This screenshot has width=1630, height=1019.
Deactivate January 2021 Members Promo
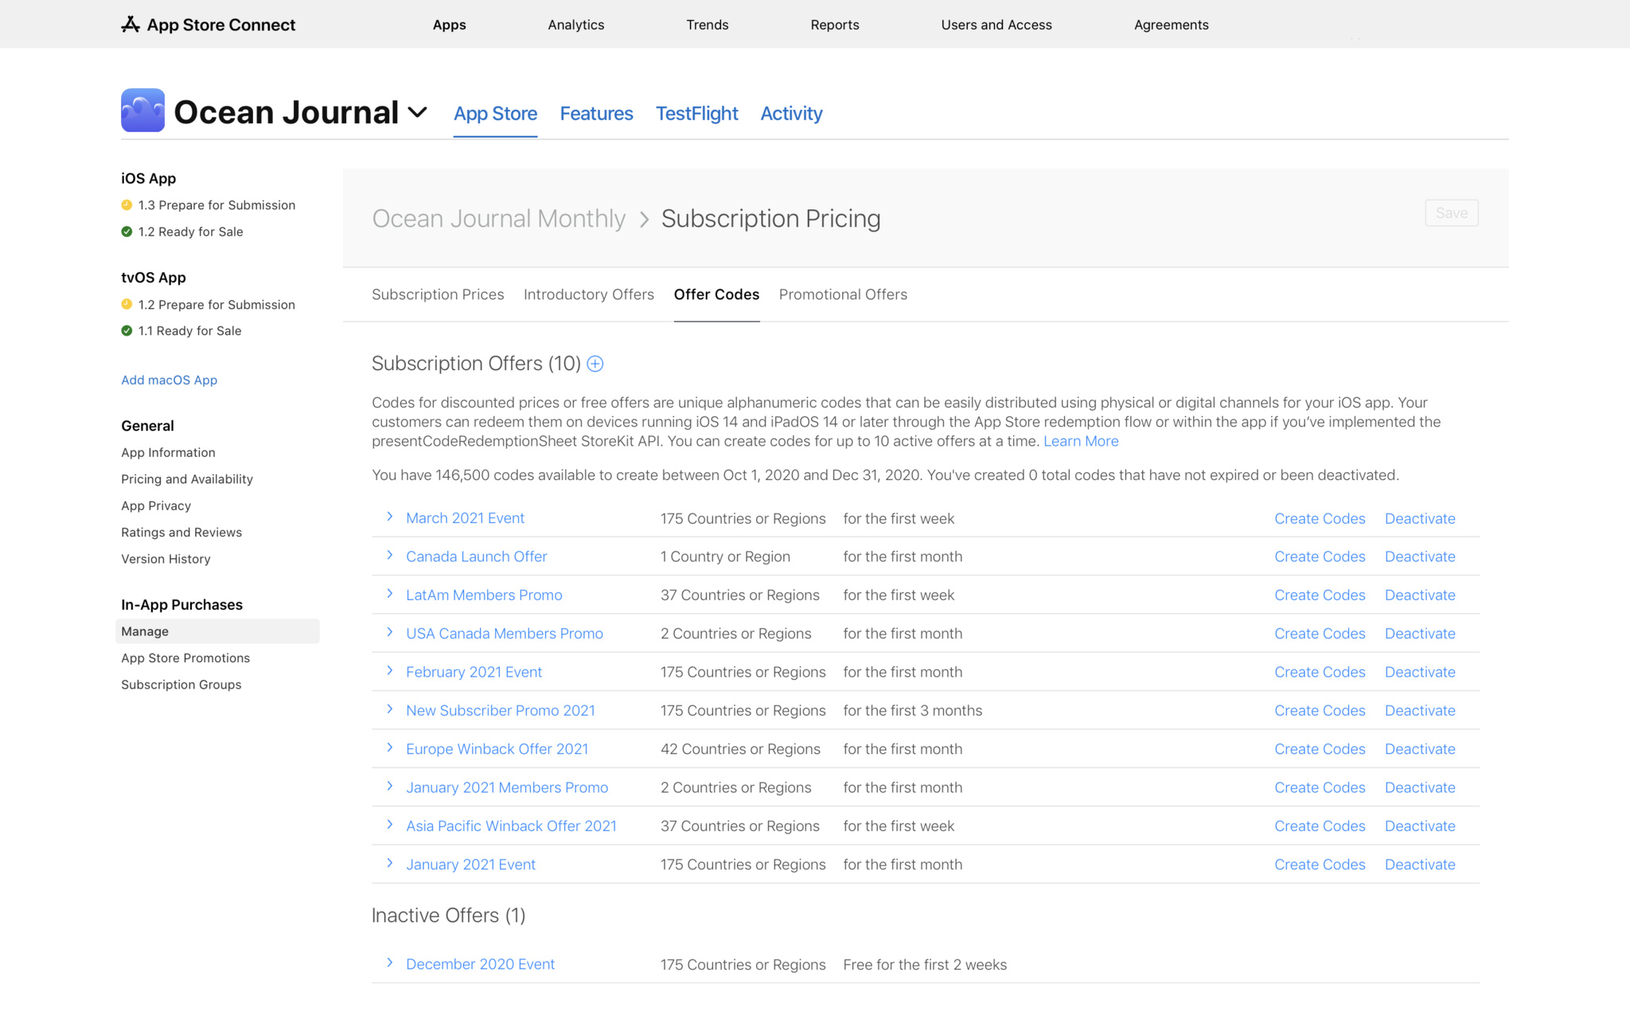[1420, 787]
